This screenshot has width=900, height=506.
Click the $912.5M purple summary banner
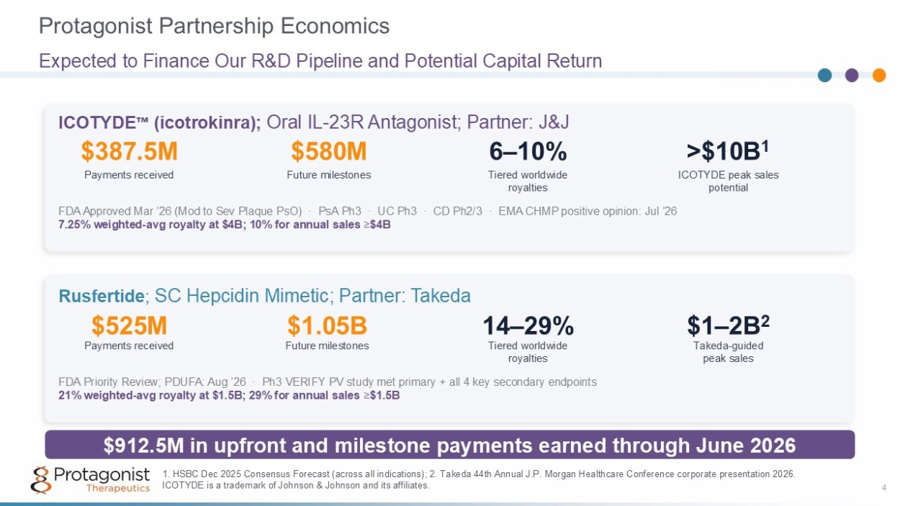[x=450, y=445]
